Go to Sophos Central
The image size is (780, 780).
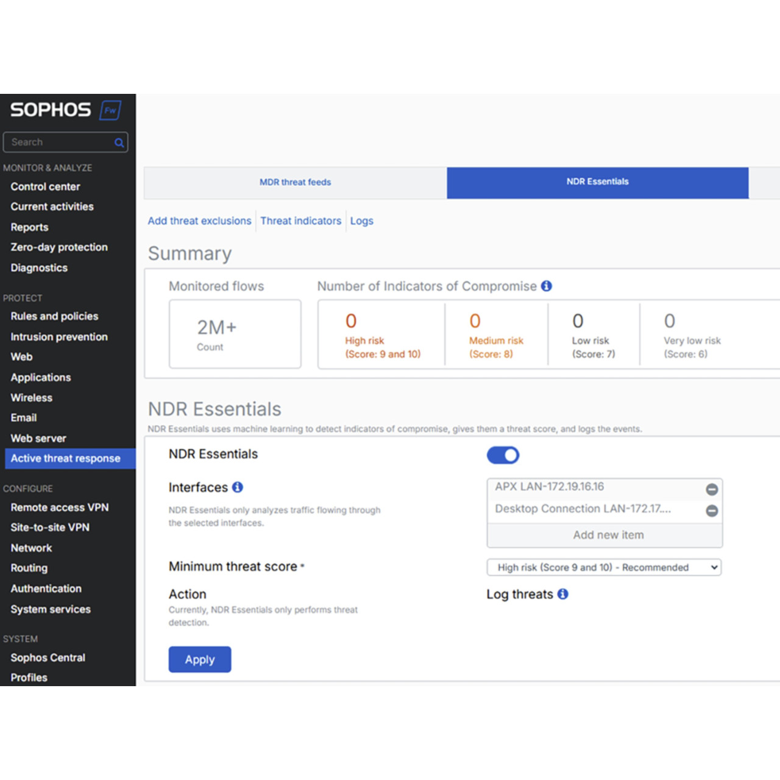(48, 658)
